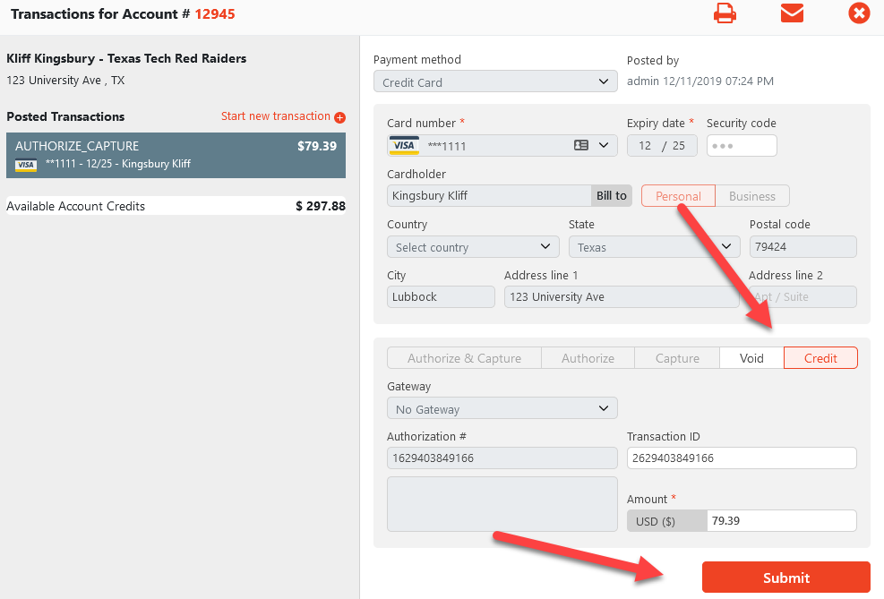Select the Credit transaction tab
The height and width of the screenshot is (599, 884).
820,358
